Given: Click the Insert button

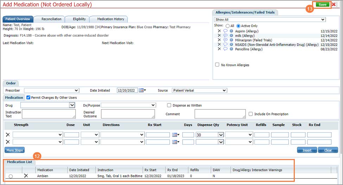Looking at the screenshot, I should tap(307, 150).
